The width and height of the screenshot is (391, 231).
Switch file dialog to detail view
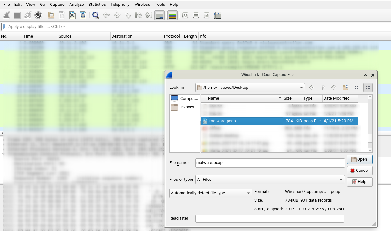pos(368,88)
